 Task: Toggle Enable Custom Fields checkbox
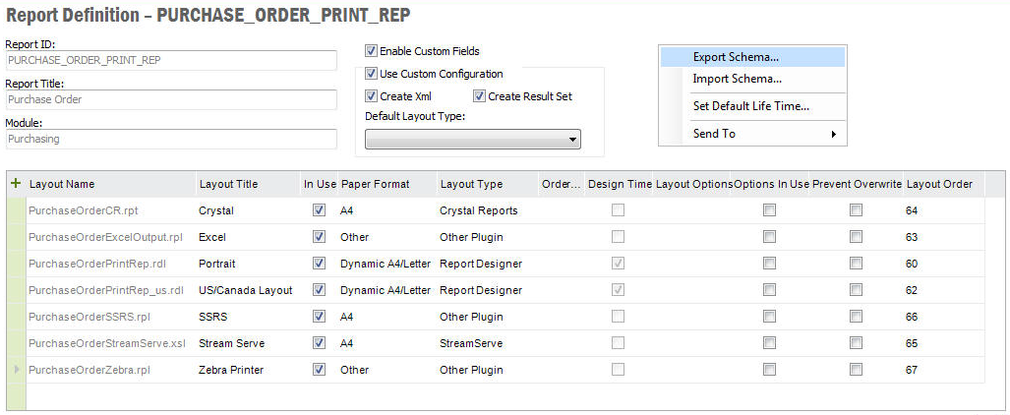(372, 51)
